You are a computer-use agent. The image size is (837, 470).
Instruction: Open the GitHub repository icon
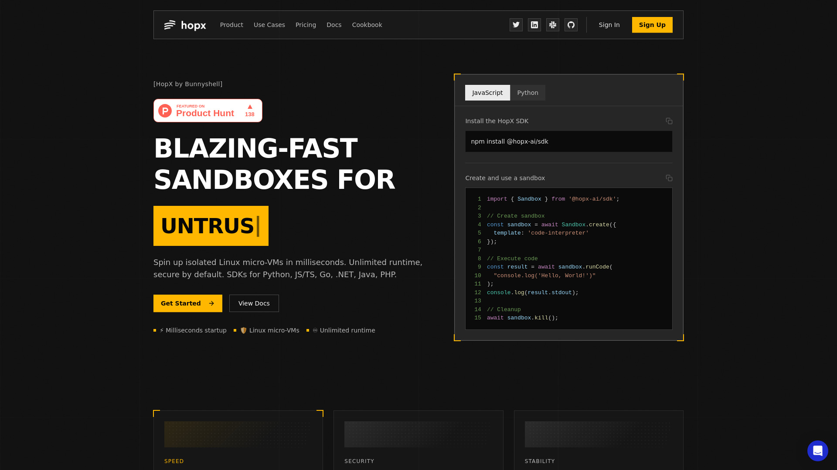coord(571,25)
